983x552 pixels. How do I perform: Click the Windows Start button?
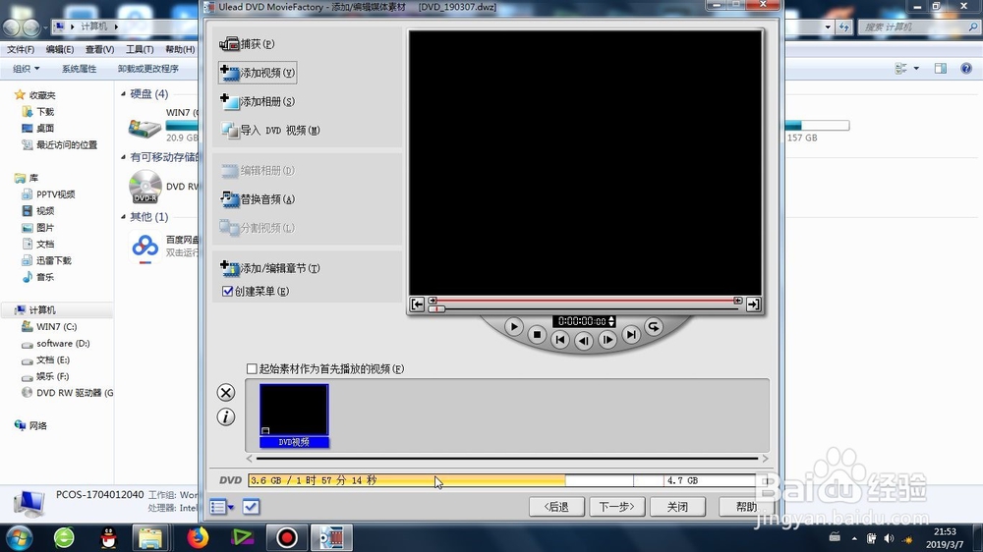click(19, 537)
